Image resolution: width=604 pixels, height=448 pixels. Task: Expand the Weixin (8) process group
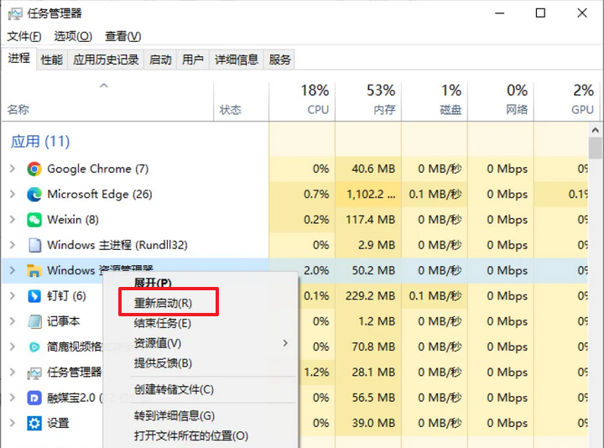[13, 220]
